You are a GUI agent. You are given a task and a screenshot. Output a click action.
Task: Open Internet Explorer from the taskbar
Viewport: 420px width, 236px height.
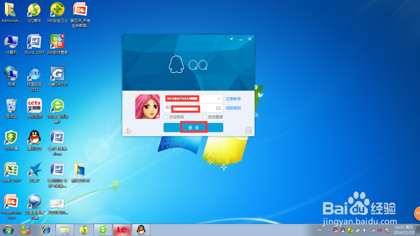[46, 230]
